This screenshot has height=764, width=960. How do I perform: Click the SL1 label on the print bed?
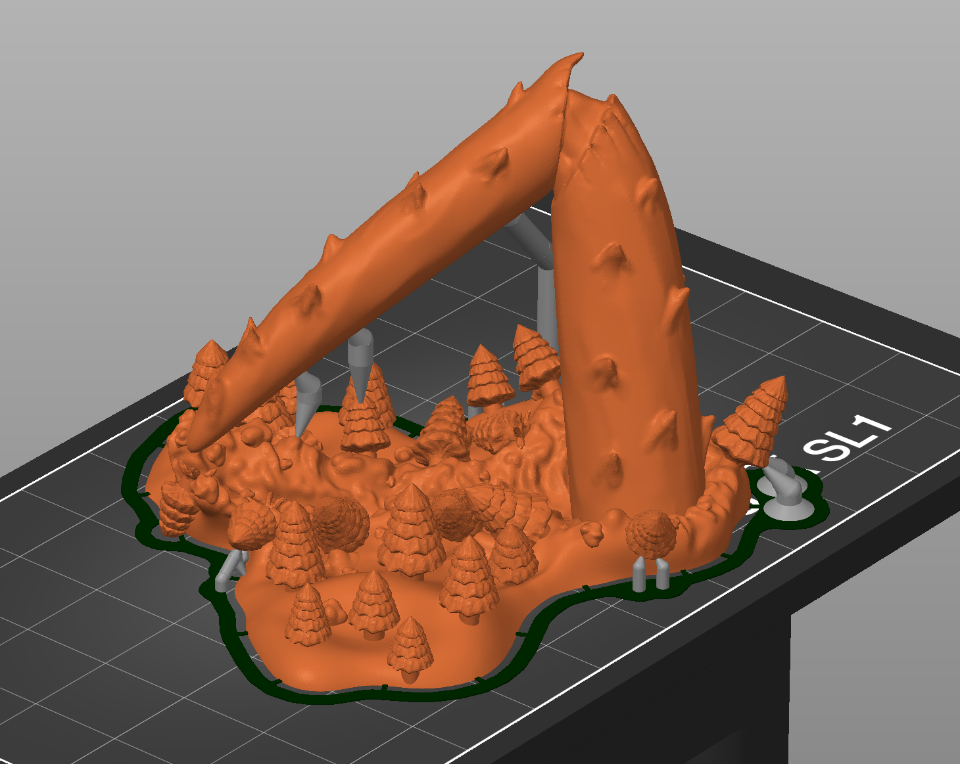848,437
